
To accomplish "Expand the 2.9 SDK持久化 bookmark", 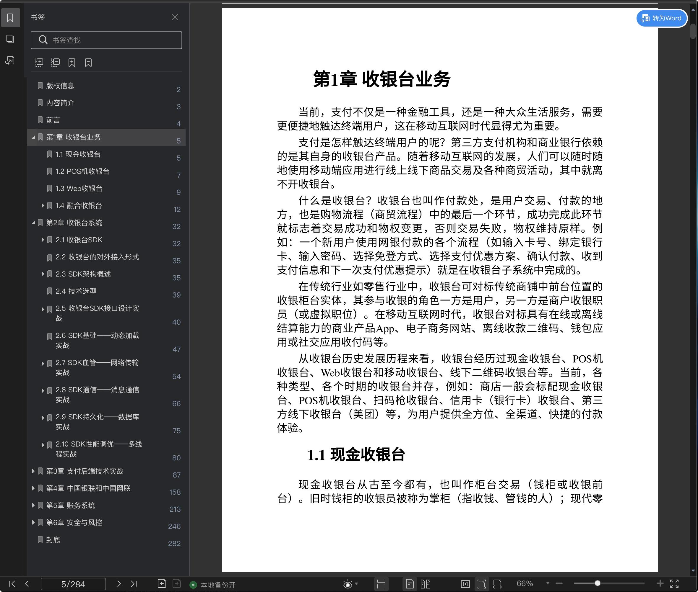I will [x=43, y=418].
